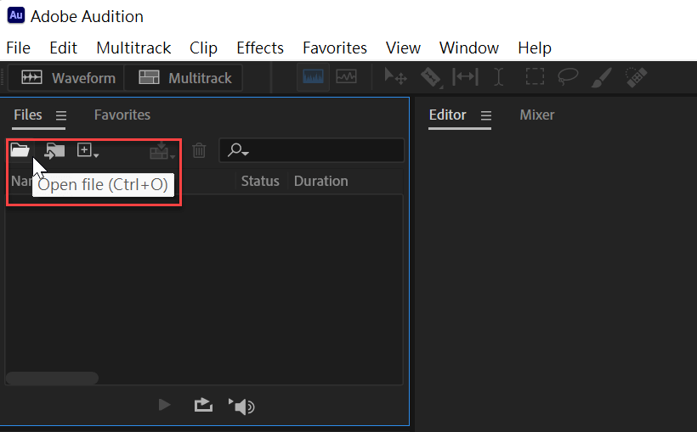Sort files by the Status column
The image size is (697, 432).
click(260, 181)
